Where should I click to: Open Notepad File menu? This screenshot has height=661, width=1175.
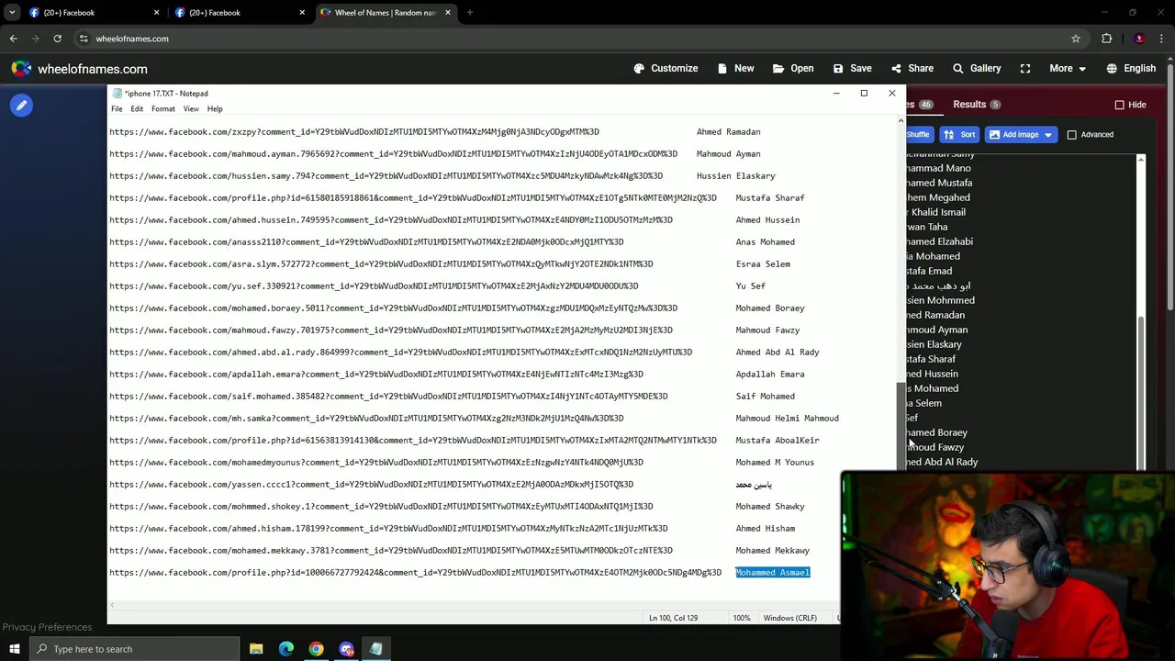117,108
